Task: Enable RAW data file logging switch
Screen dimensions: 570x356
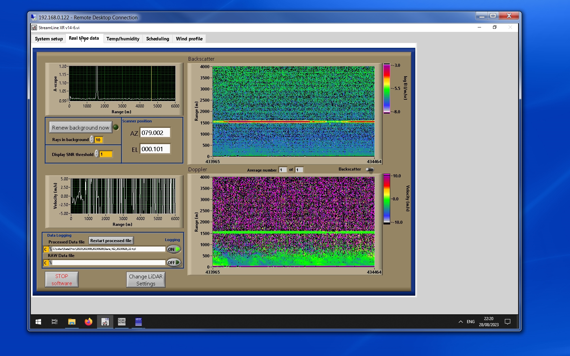Action: tap(174, 262)
